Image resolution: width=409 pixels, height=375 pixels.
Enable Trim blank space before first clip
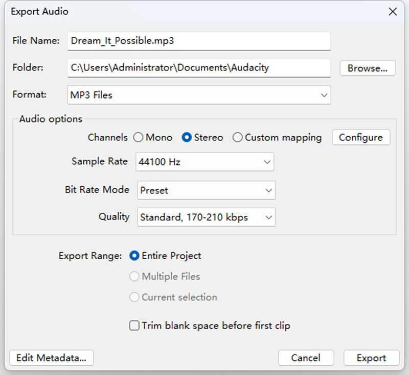(x=134, y=326)
